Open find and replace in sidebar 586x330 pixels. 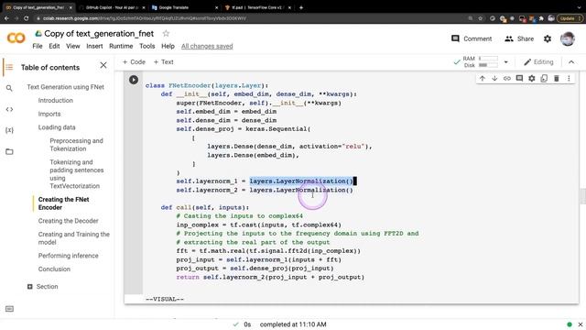[9, 88]
